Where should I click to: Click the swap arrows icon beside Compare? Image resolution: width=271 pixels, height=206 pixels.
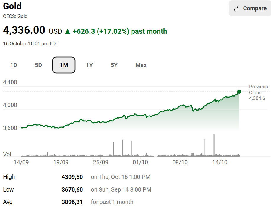point(236,9)
